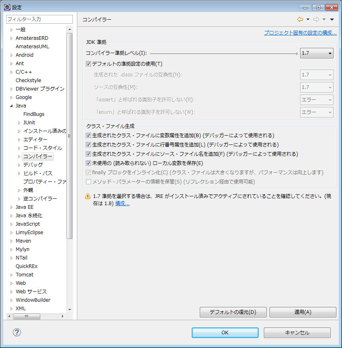Screen dimensions: 342x348
Task: Select AmaterasUML in the tree
Action: pos(33,47)
